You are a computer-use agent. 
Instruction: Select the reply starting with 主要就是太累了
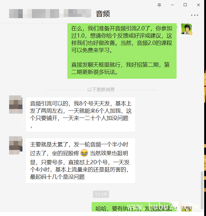(80, 161)
